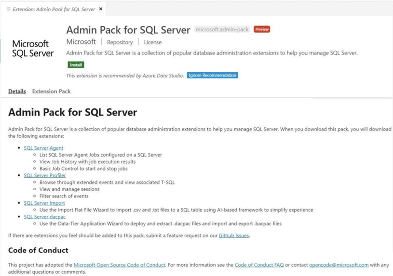Open the SQL Server Profiler link
Screen dimensions: 393x276
tap(45, 175)
